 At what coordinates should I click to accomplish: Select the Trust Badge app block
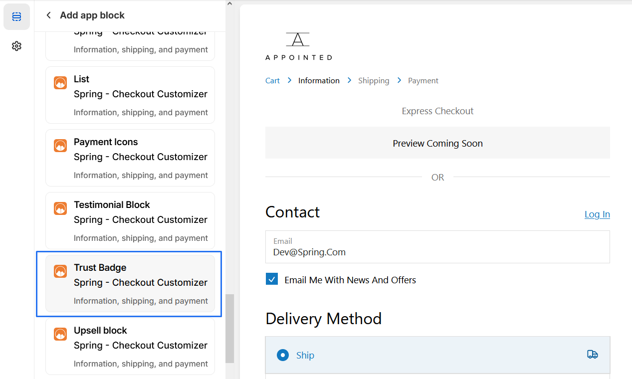tap(130, 283)
